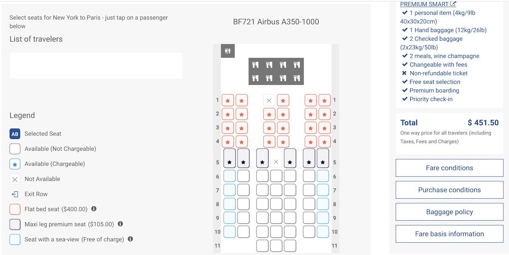Click info icon beside Seat with a sea-view
The height and width of the screenshot is (255, 509).
tap(130, 239)
